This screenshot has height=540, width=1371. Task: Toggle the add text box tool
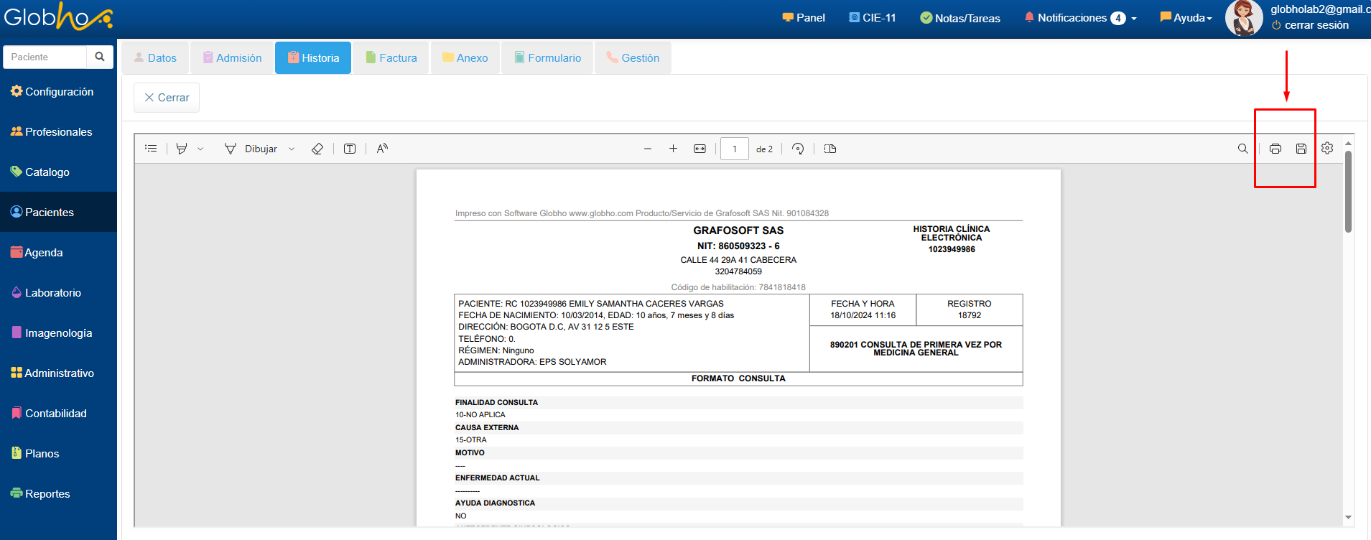tap(350, 149)
